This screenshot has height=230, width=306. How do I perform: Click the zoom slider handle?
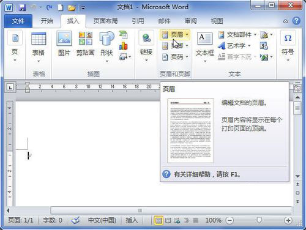coord(259,220)
